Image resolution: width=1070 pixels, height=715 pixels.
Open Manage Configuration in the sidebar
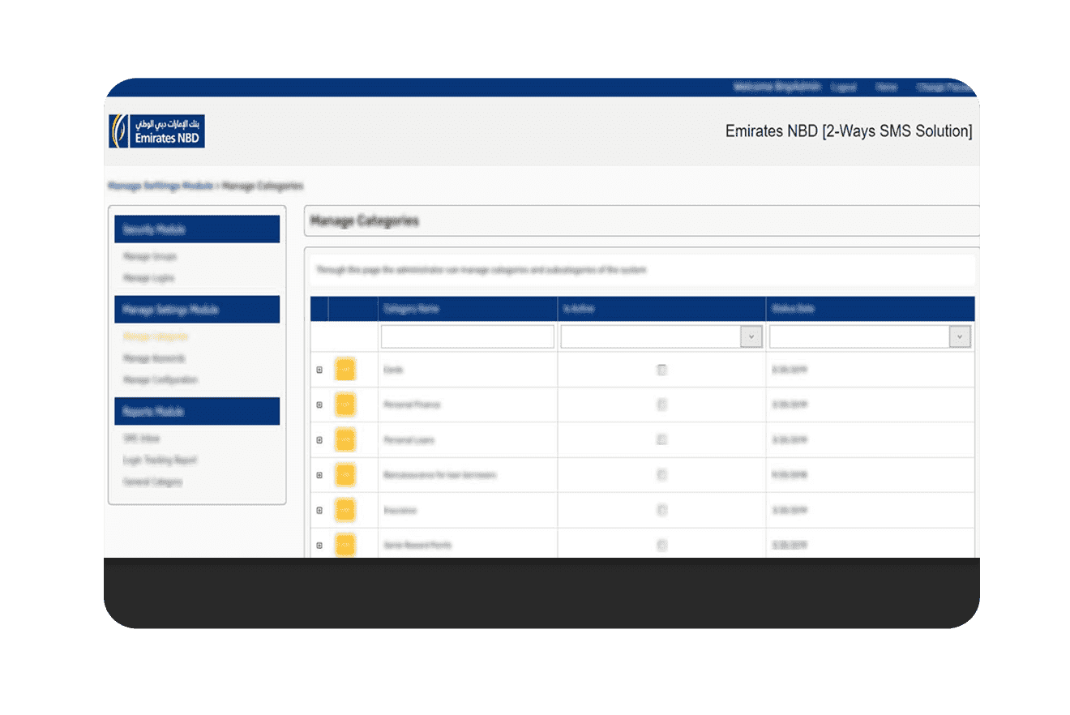coord(160,379)
